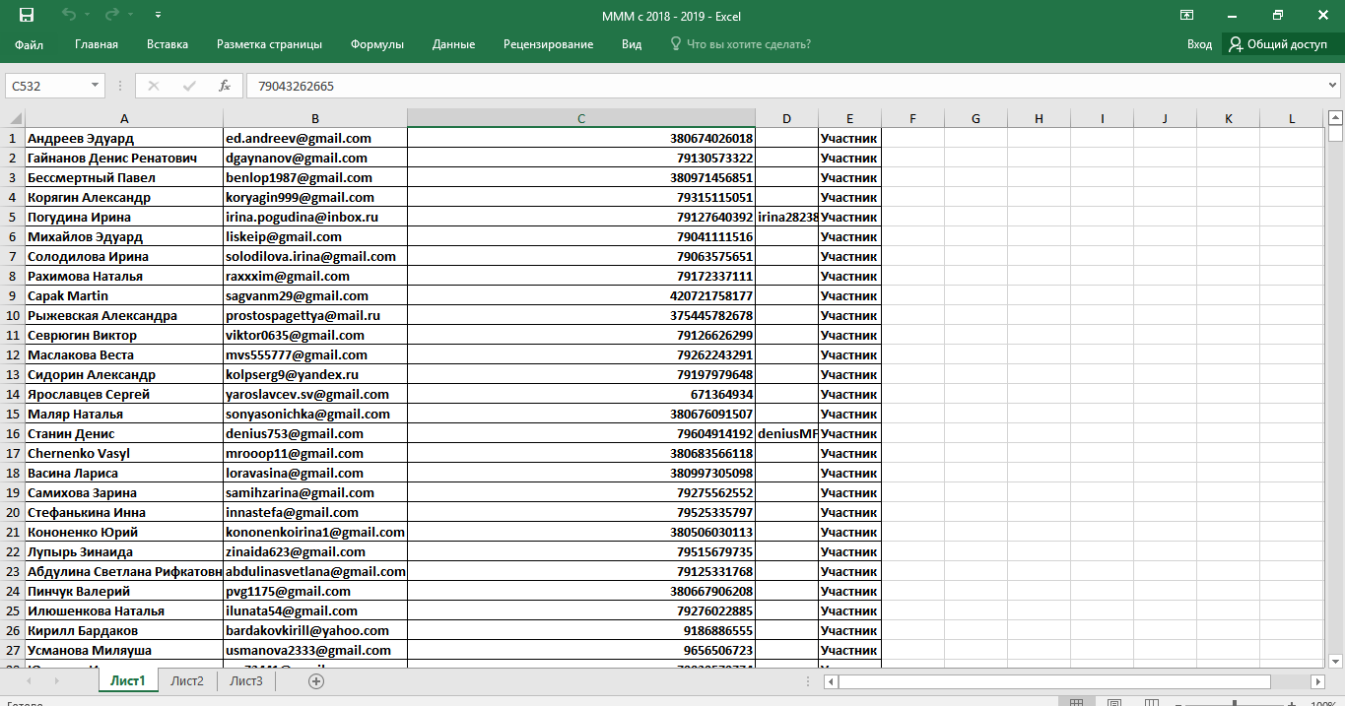
Task: Open Customize Quick Access Toolbar dropdown
Action: (x=159, y=16)
